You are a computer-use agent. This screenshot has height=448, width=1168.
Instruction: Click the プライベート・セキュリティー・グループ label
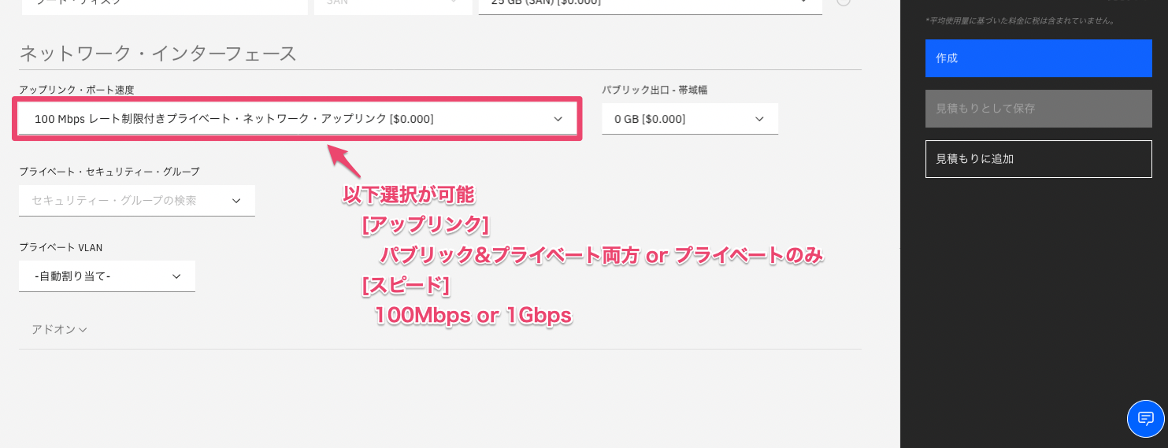pyautogui.click(x=109, y=171)
